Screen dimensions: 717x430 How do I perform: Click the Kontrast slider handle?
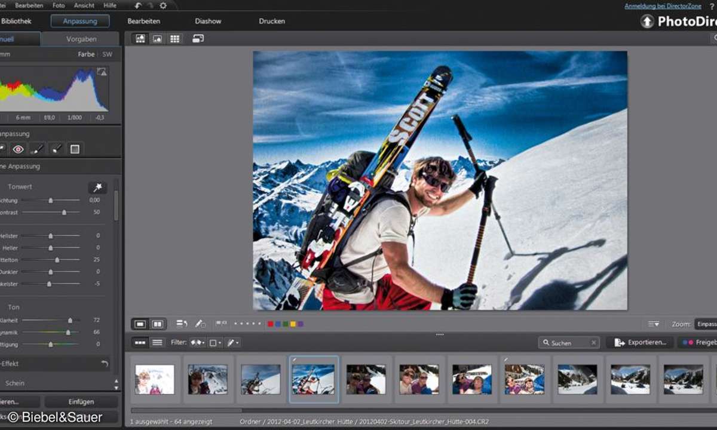click(64, 212)
